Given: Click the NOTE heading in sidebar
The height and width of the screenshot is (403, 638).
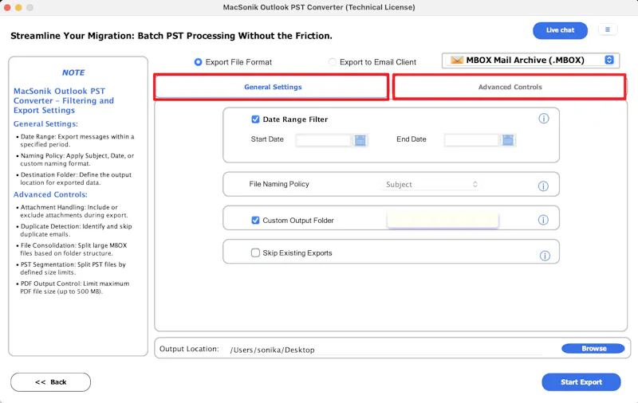Looking at the screenshot, I should pyautogui.click(x=73, y=72).
